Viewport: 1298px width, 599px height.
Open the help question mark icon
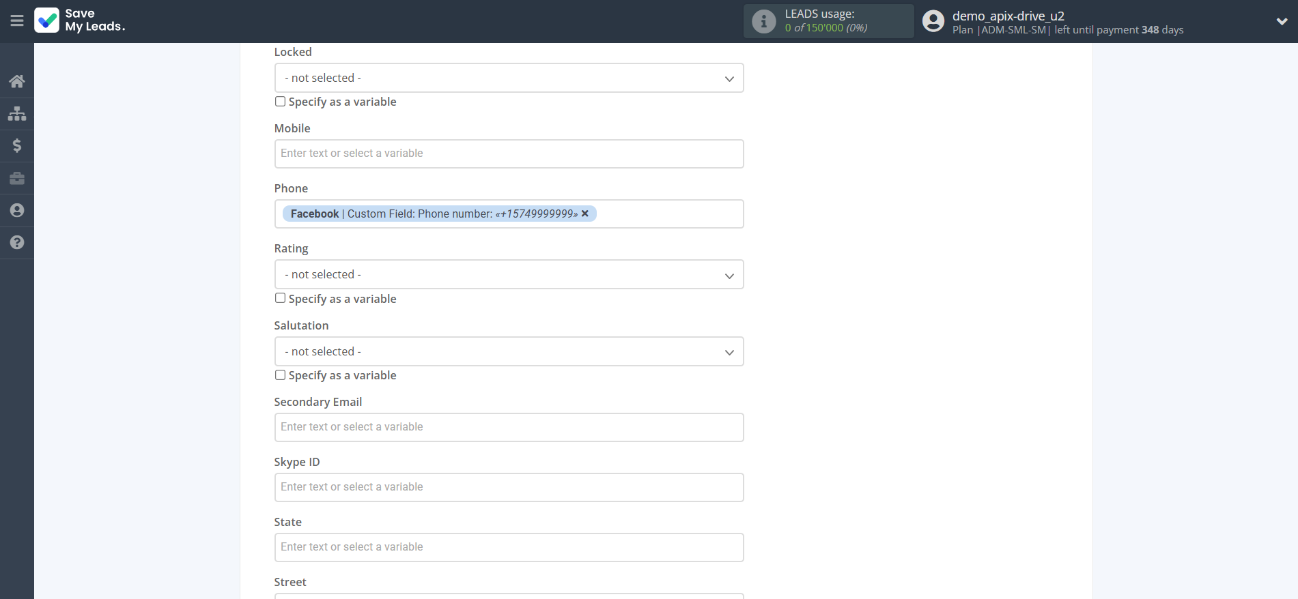point(17,242)
